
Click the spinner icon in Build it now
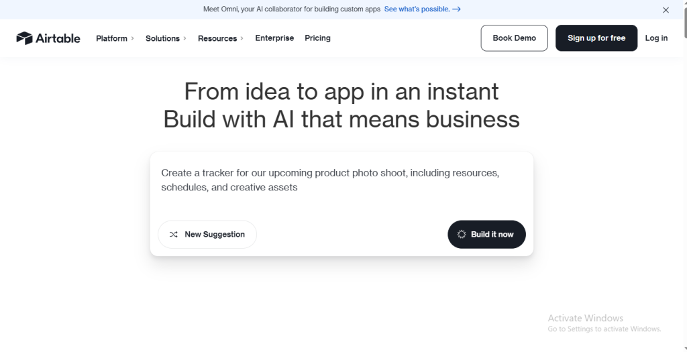click(x=462, y=235)
